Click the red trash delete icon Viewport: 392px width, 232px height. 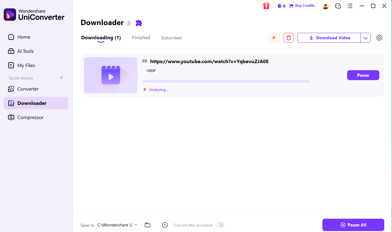(x=289, y=38)
